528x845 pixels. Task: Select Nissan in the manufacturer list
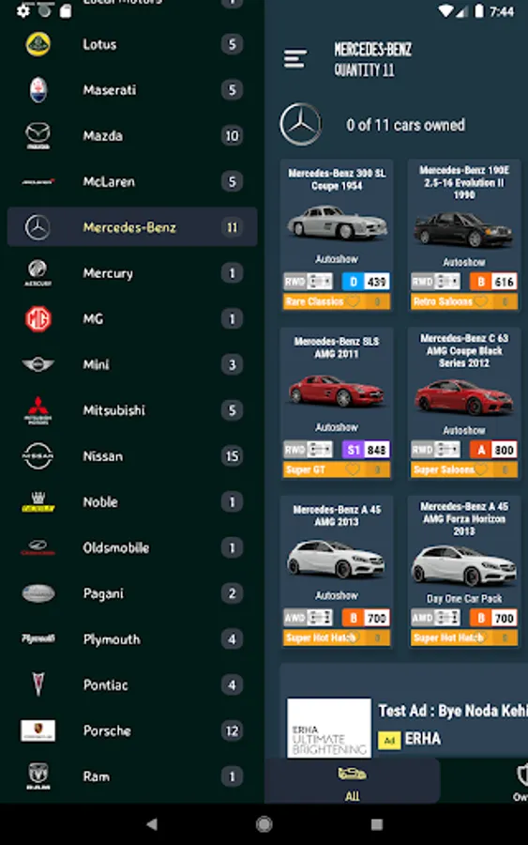coord(132,456)
